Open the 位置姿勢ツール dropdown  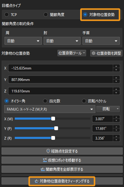72,53
